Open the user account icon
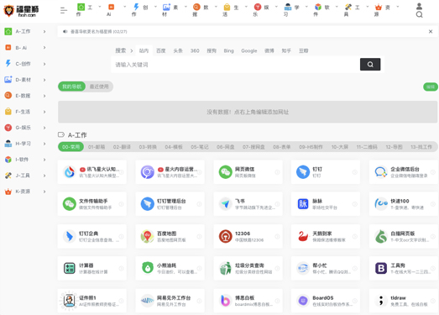 419,6
